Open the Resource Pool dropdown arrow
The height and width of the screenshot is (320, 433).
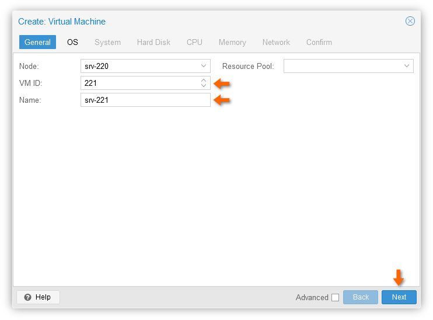(x=407, y=66)
